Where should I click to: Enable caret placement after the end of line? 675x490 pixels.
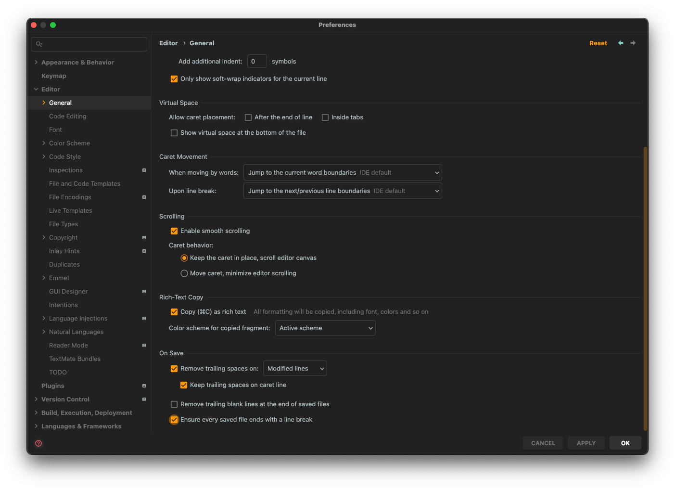[x=248, y=117]
